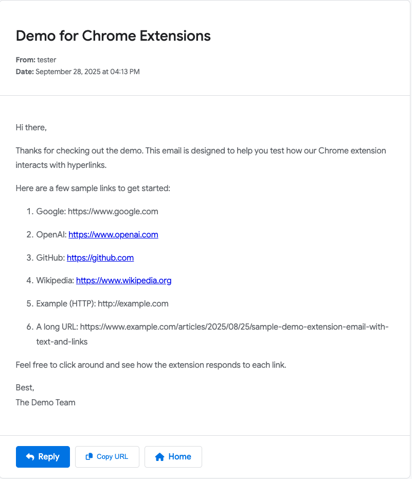Click the "Feel free to click around" sentence

(x=151, y=365)
